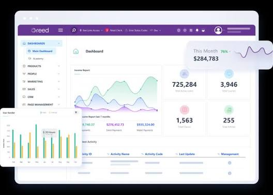Toggle the Male legend on gender chart

point(43,112)
